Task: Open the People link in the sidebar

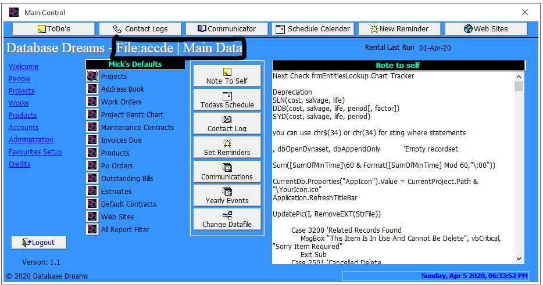Action: point(19,79)
